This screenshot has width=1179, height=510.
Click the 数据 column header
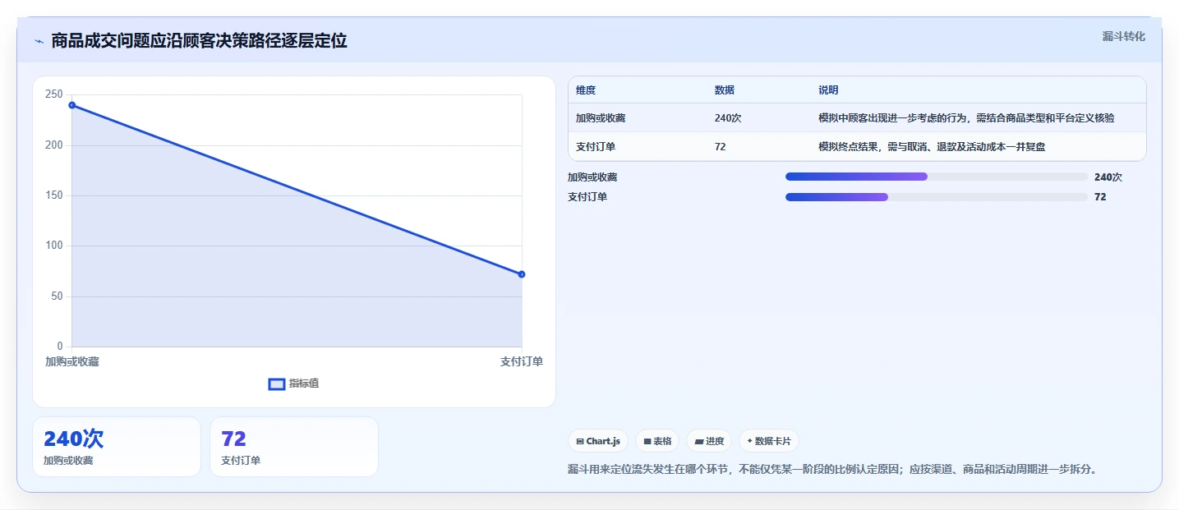pyautogui.click(x=725, y=90)
